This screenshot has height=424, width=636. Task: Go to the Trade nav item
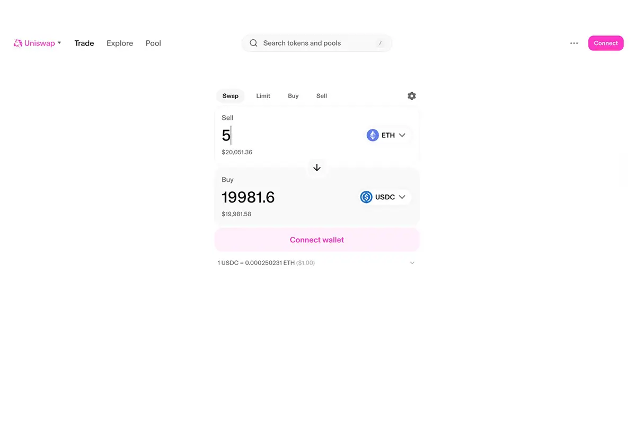[x=84, y=43]
